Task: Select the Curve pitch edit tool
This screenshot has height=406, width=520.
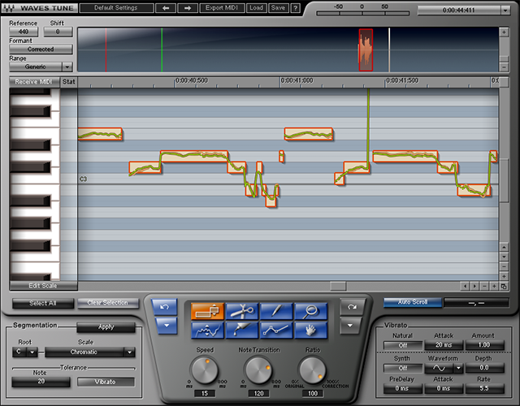Action: pyautogui.click(x=207, y=330)
